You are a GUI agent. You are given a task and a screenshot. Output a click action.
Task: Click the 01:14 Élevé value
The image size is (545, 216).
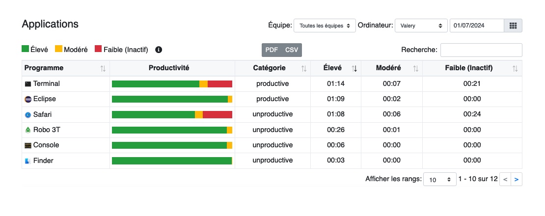pyautogui.click(x=336, y=83)
